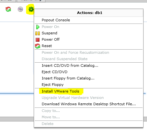The image size is (147, 131).
Task: Click Discard Suspended State entry
Action: coord(65,59)
